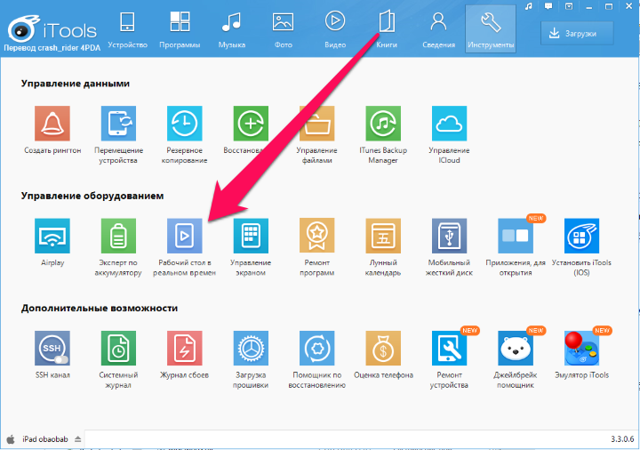The image size is (640, 450).
Task: Switch to the Программы tab
Action: click(180, 29)
